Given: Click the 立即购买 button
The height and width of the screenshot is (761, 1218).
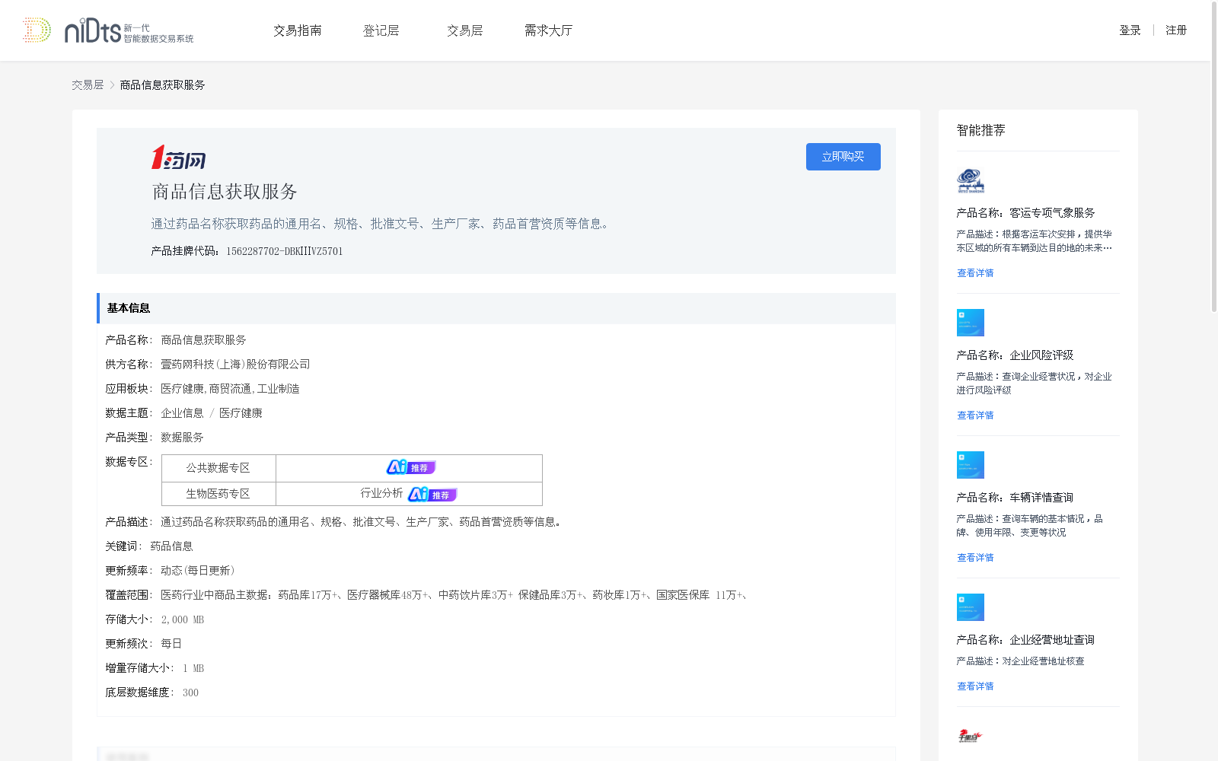Looking at the screenshot, I should point(843,157).
